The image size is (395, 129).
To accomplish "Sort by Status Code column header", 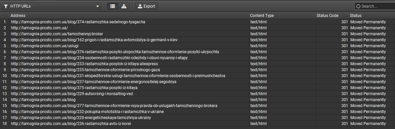I will pos(332,16).
